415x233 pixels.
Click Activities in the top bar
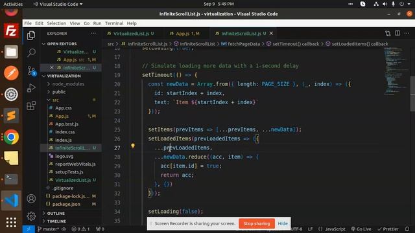(x=13, y=4)
